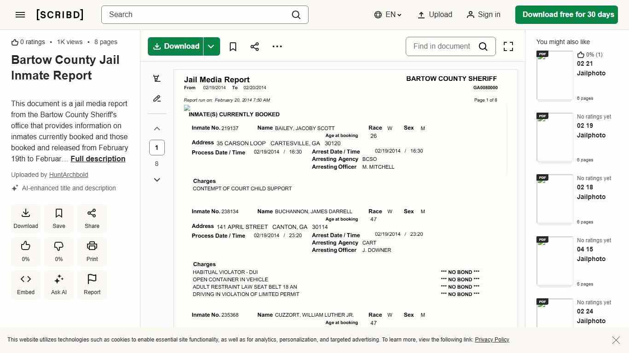
Task: Open the Report document icon
Action: [x=92, y=285]
